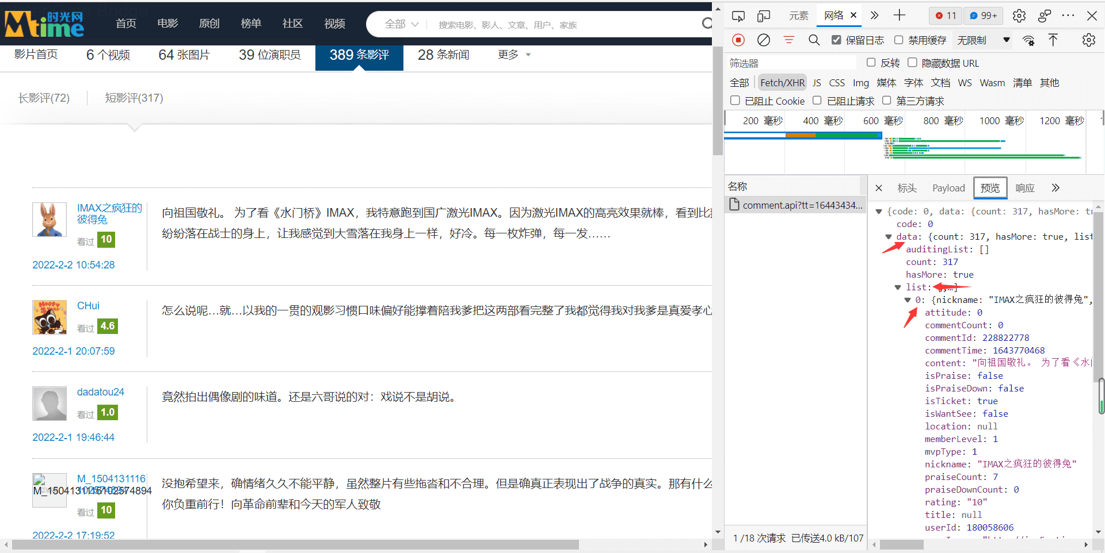Viewport: 1105px width, 553px height.
Task: Toggle device emulation mode icon
Action: click(x=764, y=16)
